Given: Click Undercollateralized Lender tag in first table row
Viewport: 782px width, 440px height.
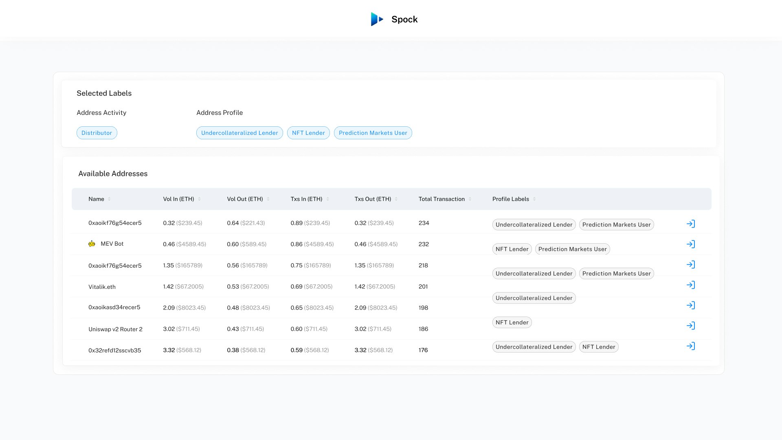Looking at the screenshot, I should (534, 224).
